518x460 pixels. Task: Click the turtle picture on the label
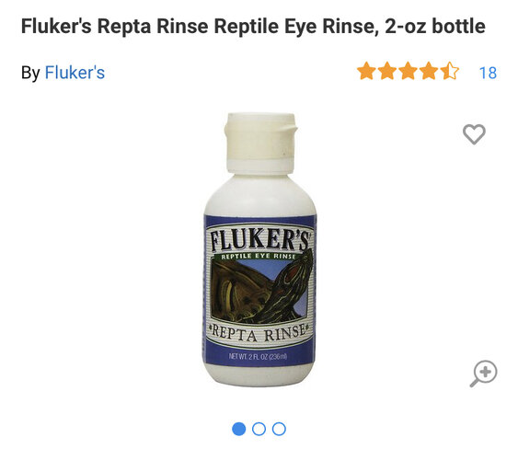261,288
